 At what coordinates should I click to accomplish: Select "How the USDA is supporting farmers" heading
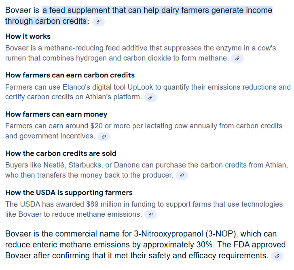pos(69,193)
